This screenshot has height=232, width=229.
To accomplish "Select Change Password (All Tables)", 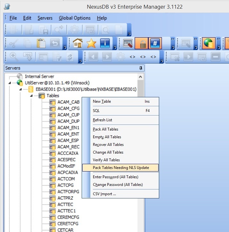I will (x=120, y=185).
